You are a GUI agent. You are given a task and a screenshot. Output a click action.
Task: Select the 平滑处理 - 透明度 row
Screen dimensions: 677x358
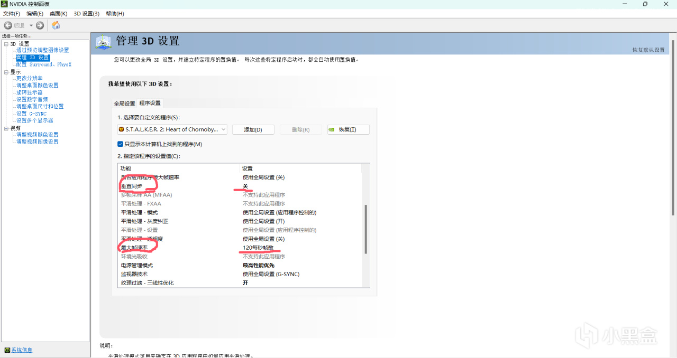(x=240, y=239)
